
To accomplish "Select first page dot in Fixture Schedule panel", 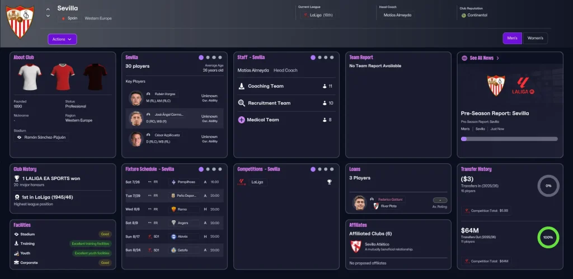I will click(201, 169).
